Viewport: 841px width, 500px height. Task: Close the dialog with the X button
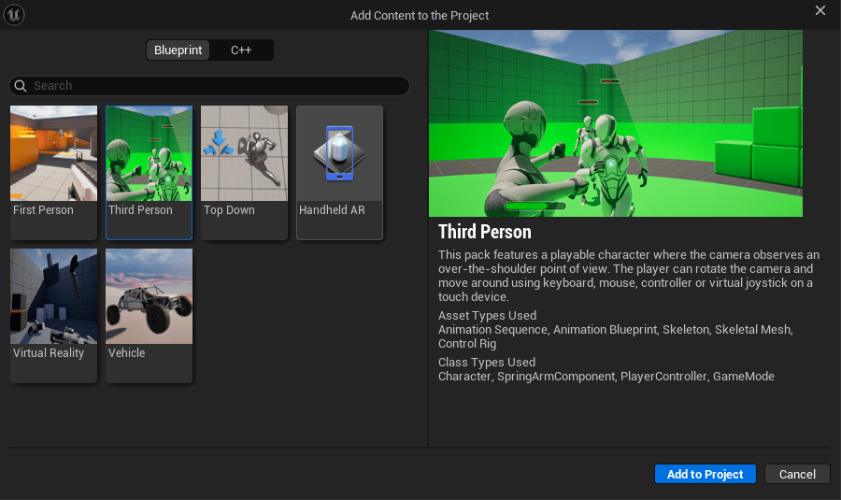click(x=820, y=11)
